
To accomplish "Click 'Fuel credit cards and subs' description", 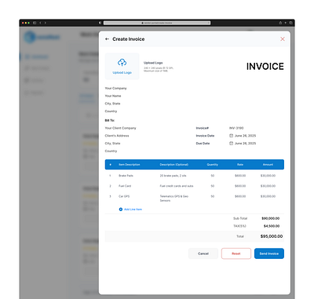I will tap(177, 186).
